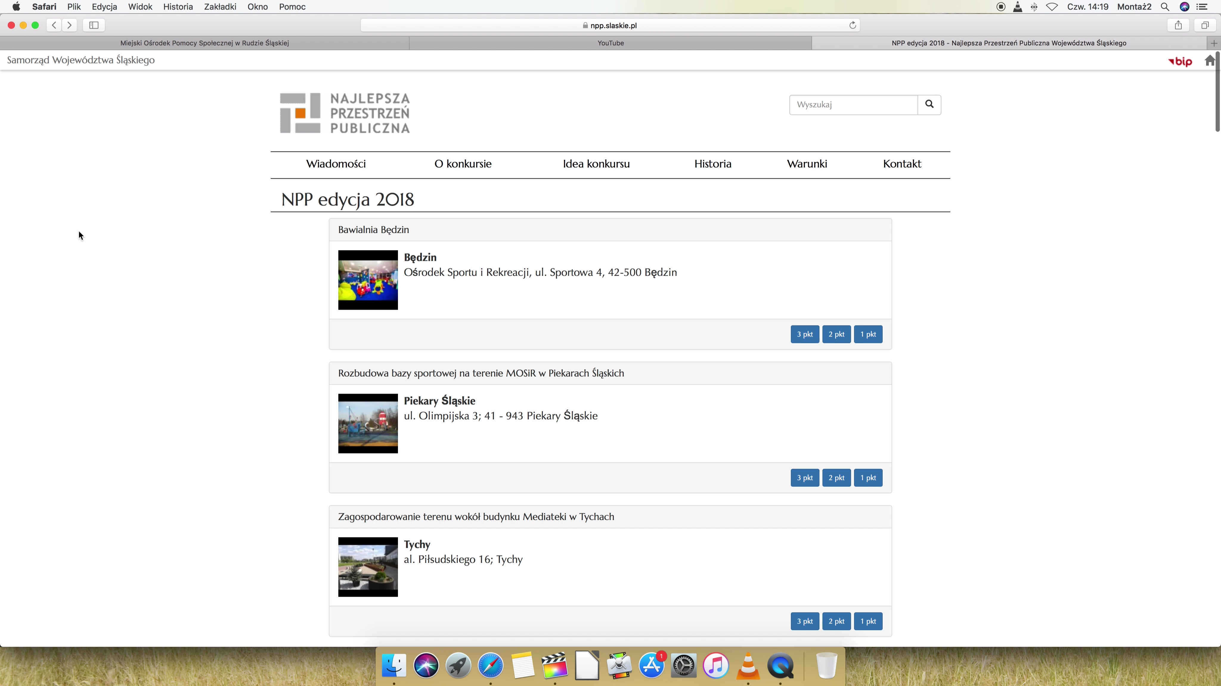
Task: Open the Pomoc menu
Action: click(x=292, y=7)
